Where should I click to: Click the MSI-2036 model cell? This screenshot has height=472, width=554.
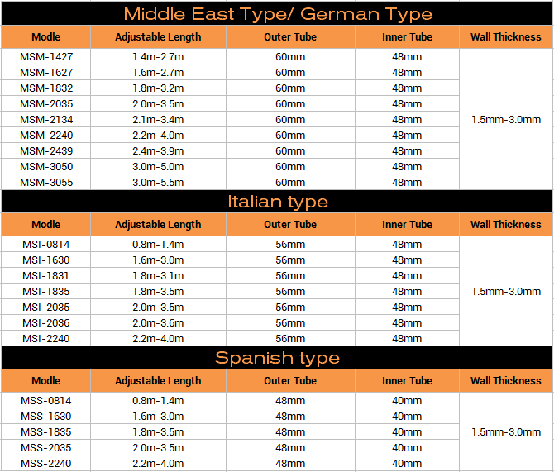46,323
